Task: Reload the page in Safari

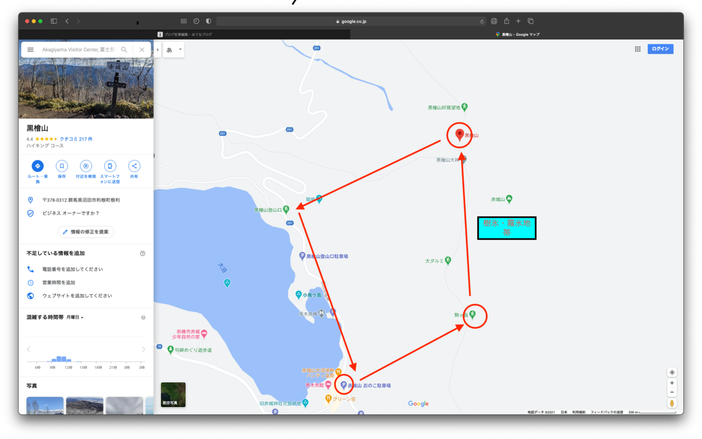Action: click(481, 21)
